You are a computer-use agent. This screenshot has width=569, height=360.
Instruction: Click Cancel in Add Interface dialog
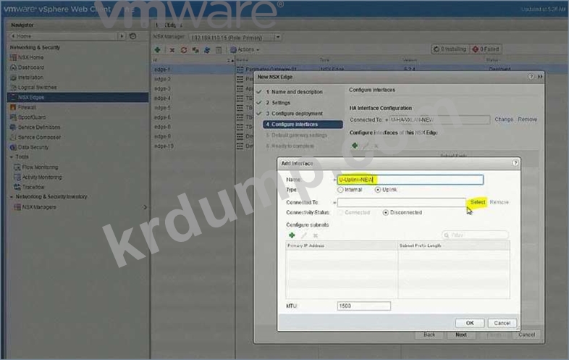pyautogui.click(x=502, y=323)
